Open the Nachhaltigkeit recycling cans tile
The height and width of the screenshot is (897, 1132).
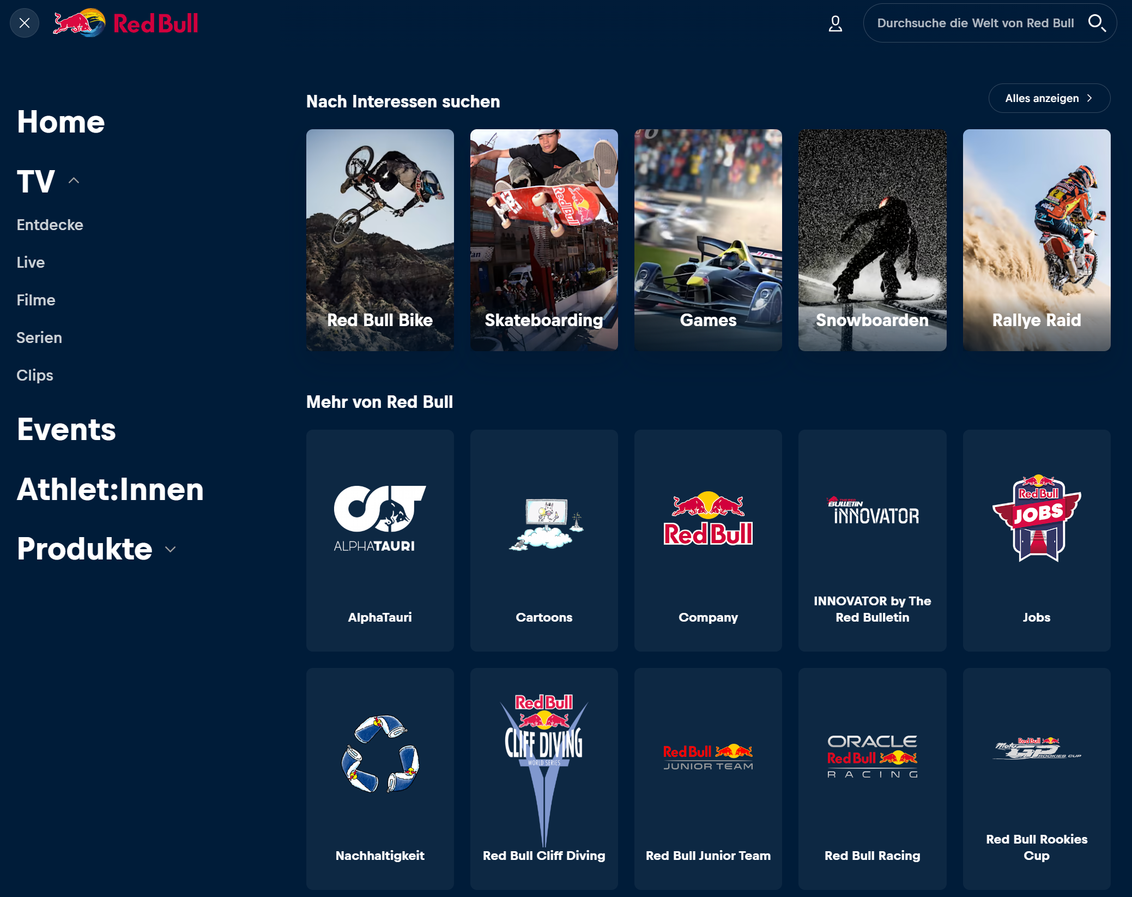pyautogui.click(x=380, y=779)
